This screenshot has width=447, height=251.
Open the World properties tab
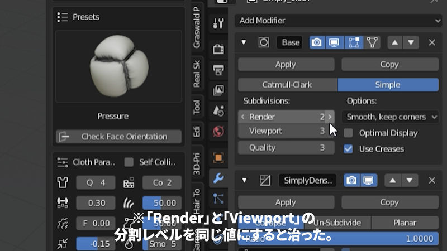pyautogui.click(x=218, y=132)
